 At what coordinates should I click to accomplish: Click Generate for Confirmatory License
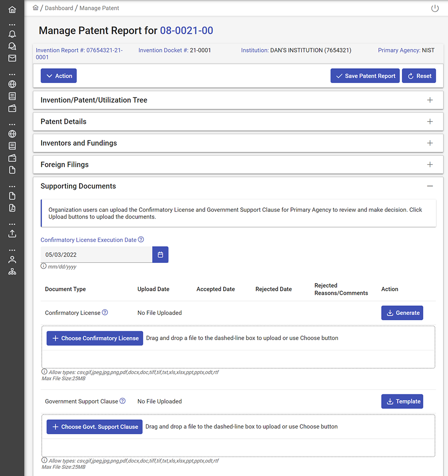pos(402,313)
